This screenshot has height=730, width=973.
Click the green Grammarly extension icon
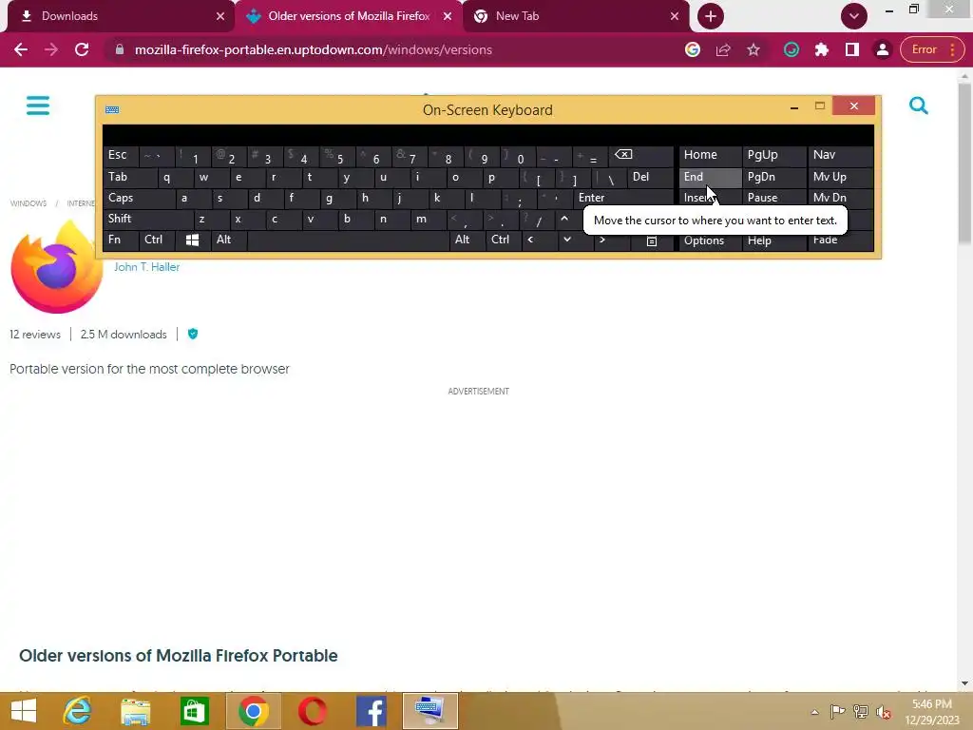pyautogui.click(x=792, y=49)
